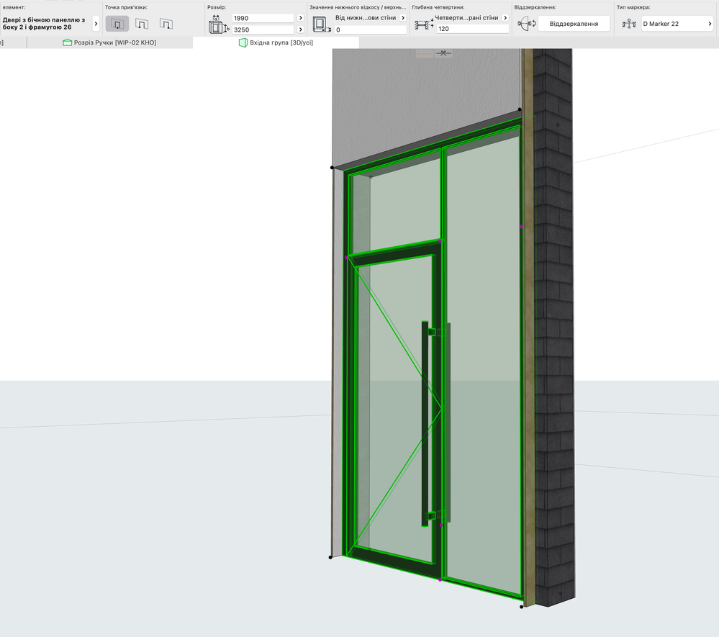The width and height of the screenshot is (719, 637).
Task: Expand the 'Від нижн...ови стіни' options
Action: [x=402, y=17]
